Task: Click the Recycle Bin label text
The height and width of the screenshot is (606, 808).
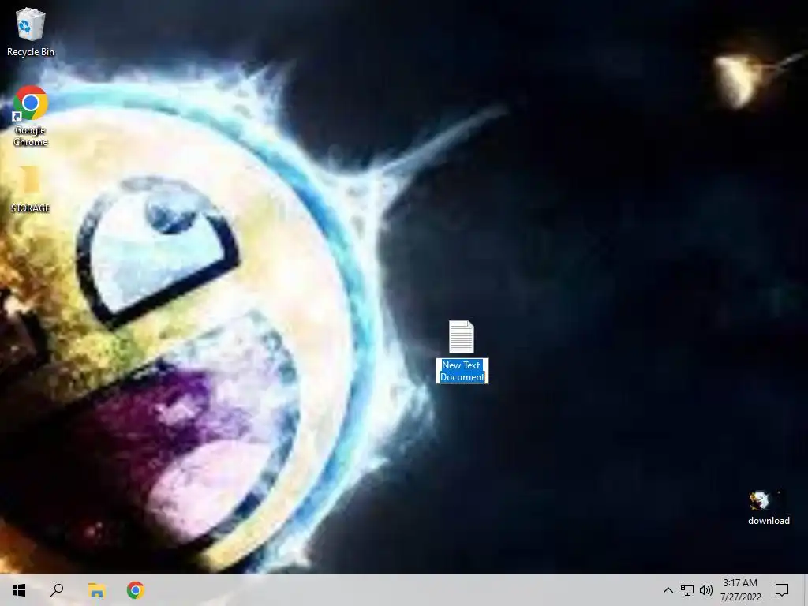Action: [x=31, y=52]
